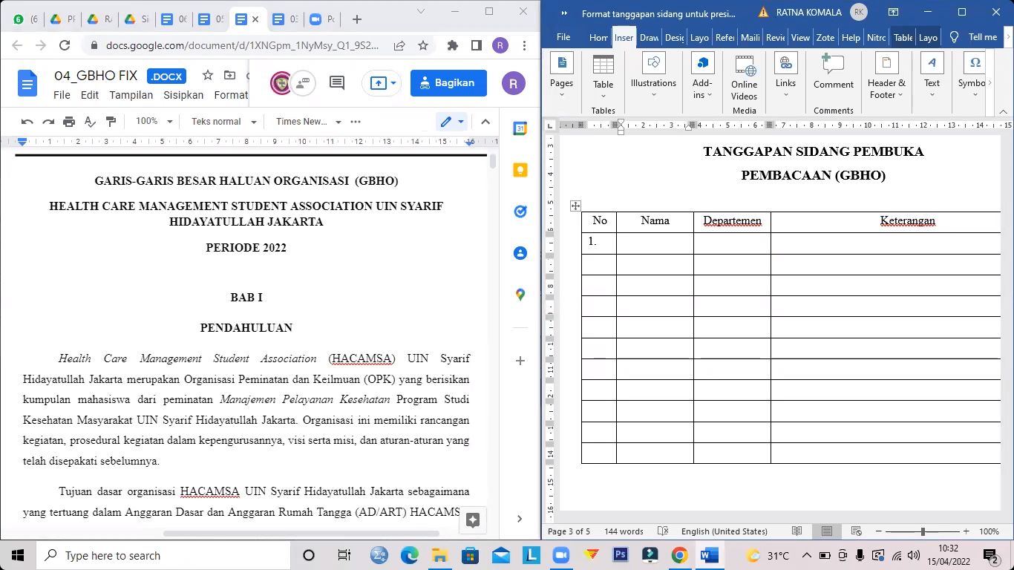Insert Online Videos in Word

click(743, 76)
